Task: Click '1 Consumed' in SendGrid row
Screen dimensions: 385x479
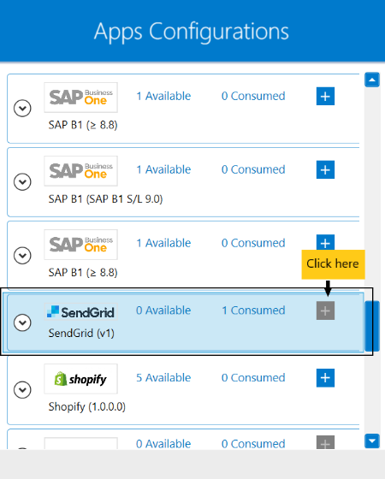Action: click(253, 310)
